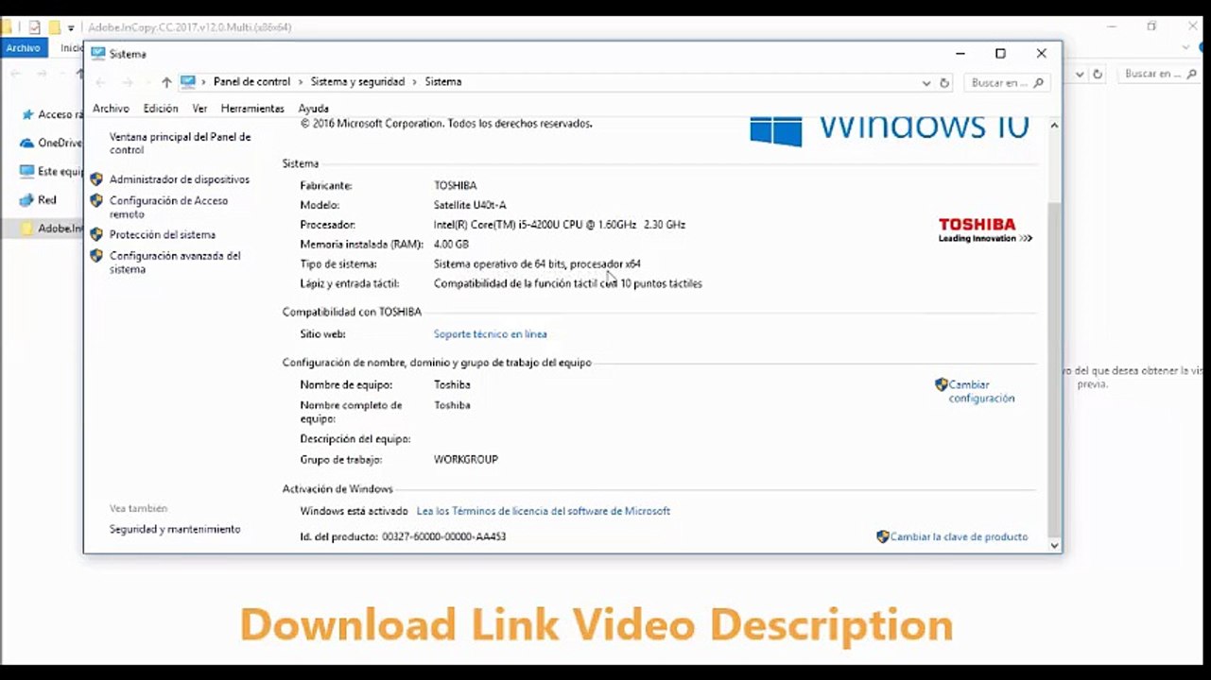Click the shield icon beside Cambiar la clave de producto
Image resolution: width=1211 pixels, height=680 pixels.
pos(883,536)
